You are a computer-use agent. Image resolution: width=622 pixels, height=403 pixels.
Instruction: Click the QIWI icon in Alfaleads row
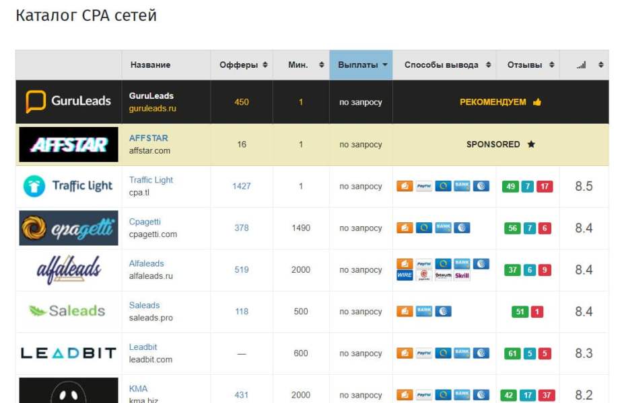pyautogui.click(x=443, y=264)
